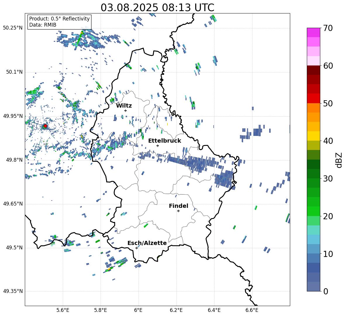This screenshot has height=316, width=346.
Task: Click the 5.6°E longitude label
Action: point(63,310)
